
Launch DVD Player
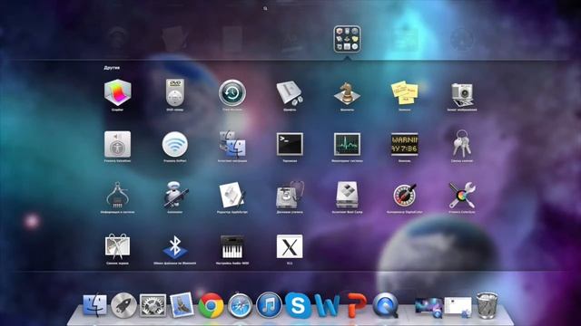click(x=175, y=92)
